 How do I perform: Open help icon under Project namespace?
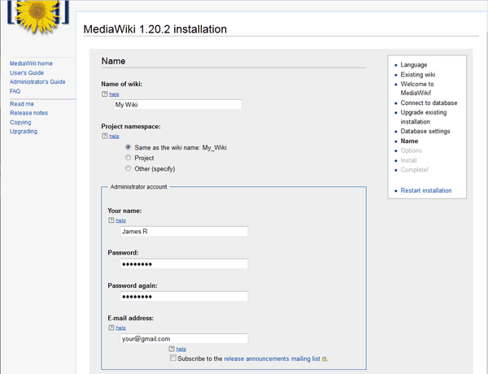tap(105, 136)
